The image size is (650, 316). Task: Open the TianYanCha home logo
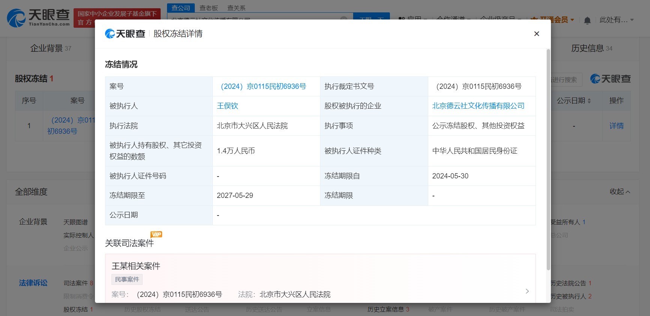38,18
